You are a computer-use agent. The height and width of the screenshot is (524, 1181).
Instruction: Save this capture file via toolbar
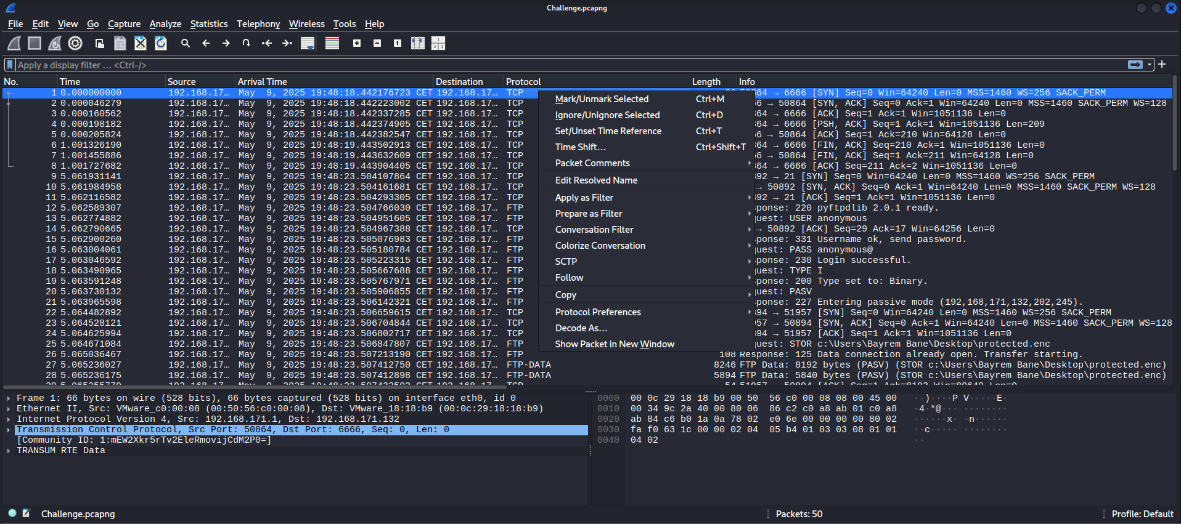pos(120,43)
